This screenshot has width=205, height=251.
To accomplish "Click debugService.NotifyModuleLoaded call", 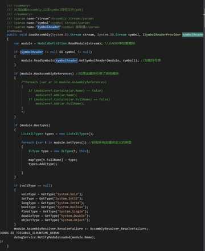I will click(x=54, y=237).
